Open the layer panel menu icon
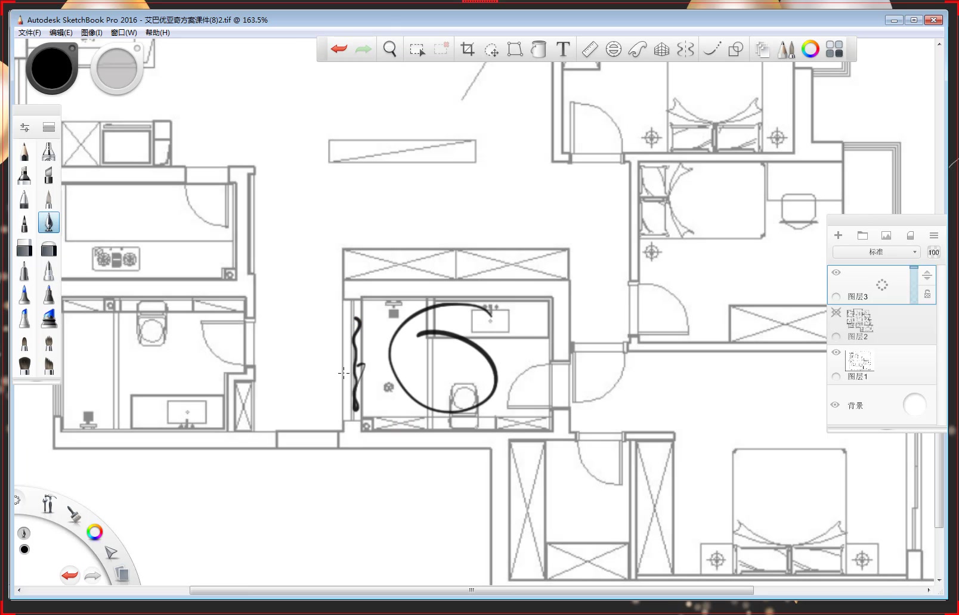959x615 pixels. [x=934, y=235]
